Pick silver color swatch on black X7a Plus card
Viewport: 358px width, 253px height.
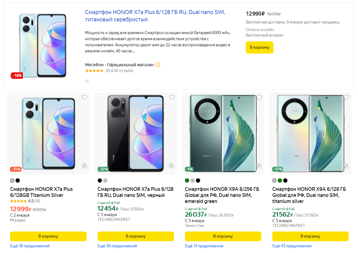[x=105, y=180]
